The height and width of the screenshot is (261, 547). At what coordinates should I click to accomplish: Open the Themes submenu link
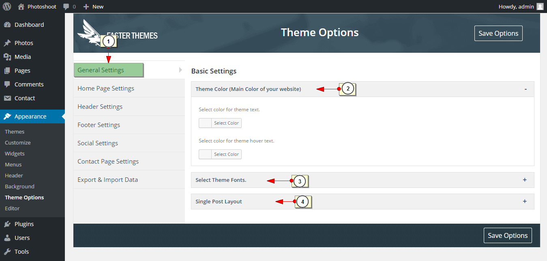coord(15,132)
